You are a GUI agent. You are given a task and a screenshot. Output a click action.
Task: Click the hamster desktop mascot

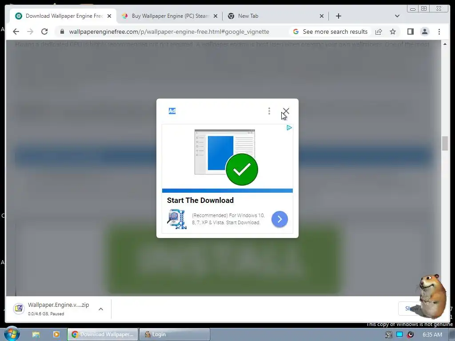(432, 296)
